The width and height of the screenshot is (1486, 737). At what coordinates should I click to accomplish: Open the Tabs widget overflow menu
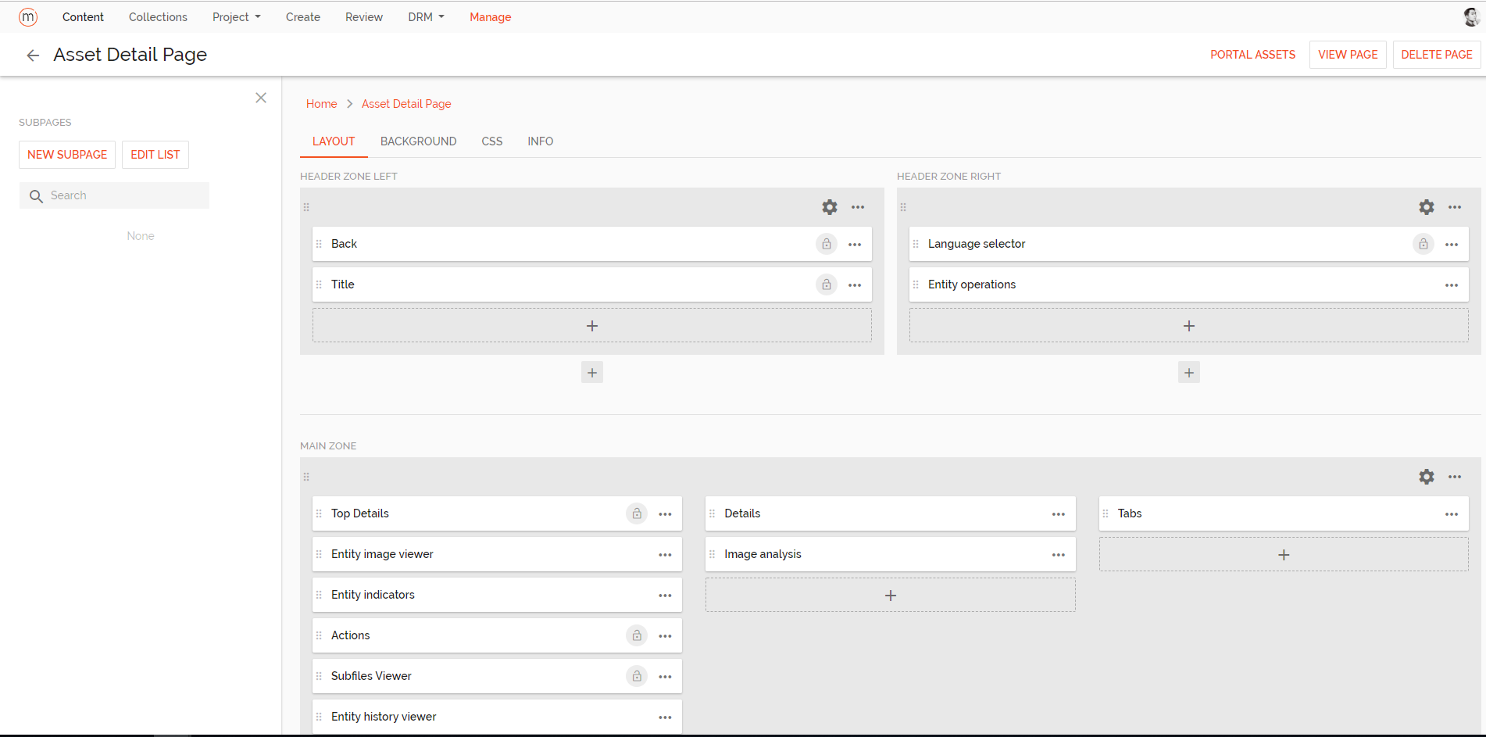click(x=1452, y=513)
